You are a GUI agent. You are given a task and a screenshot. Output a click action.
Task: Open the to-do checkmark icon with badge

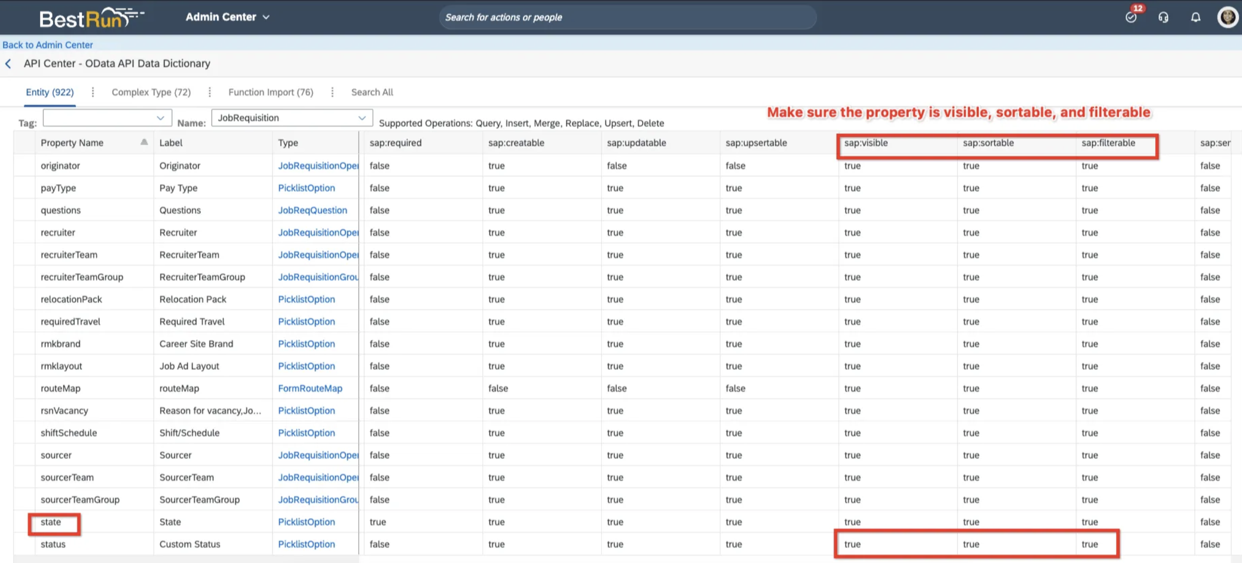click(1131, 17)
